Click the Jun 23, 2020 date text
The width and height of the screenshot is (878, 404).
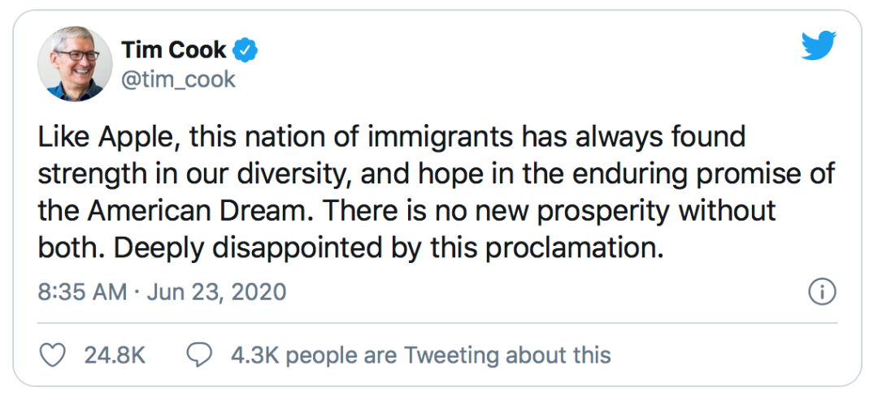tap(216, 293)
